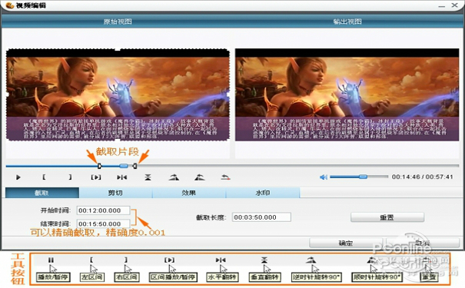Click the 结束时间 input field
Image resolution: width=465 pixels, height=288 pixels.
[x=103, y=223]
